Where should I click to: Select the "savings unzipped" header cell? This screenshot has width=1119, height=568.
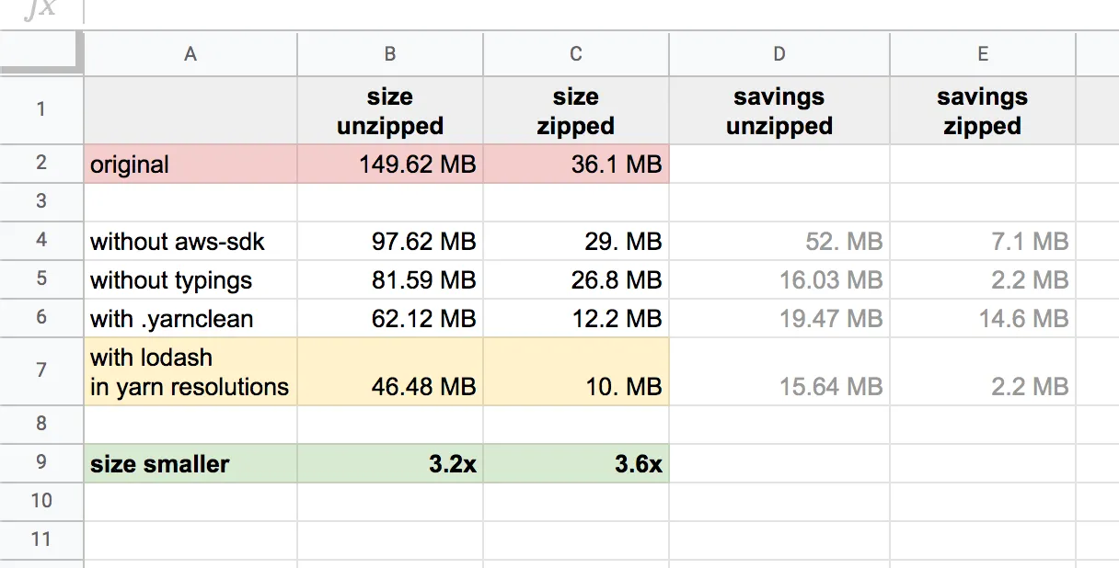coord(779,110)
